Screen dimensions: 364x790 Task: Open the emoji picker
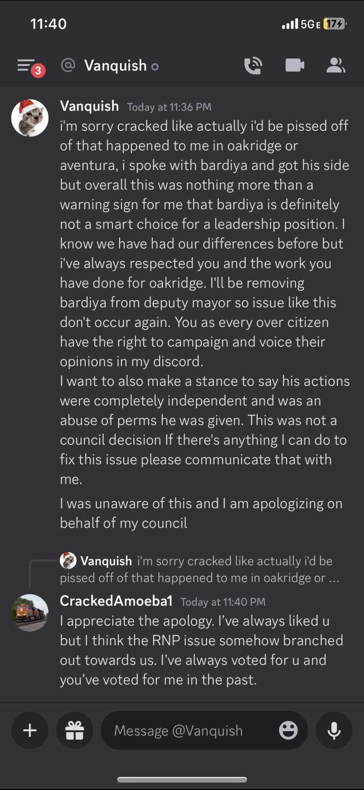pyautogui.click(x=288, y=730)
